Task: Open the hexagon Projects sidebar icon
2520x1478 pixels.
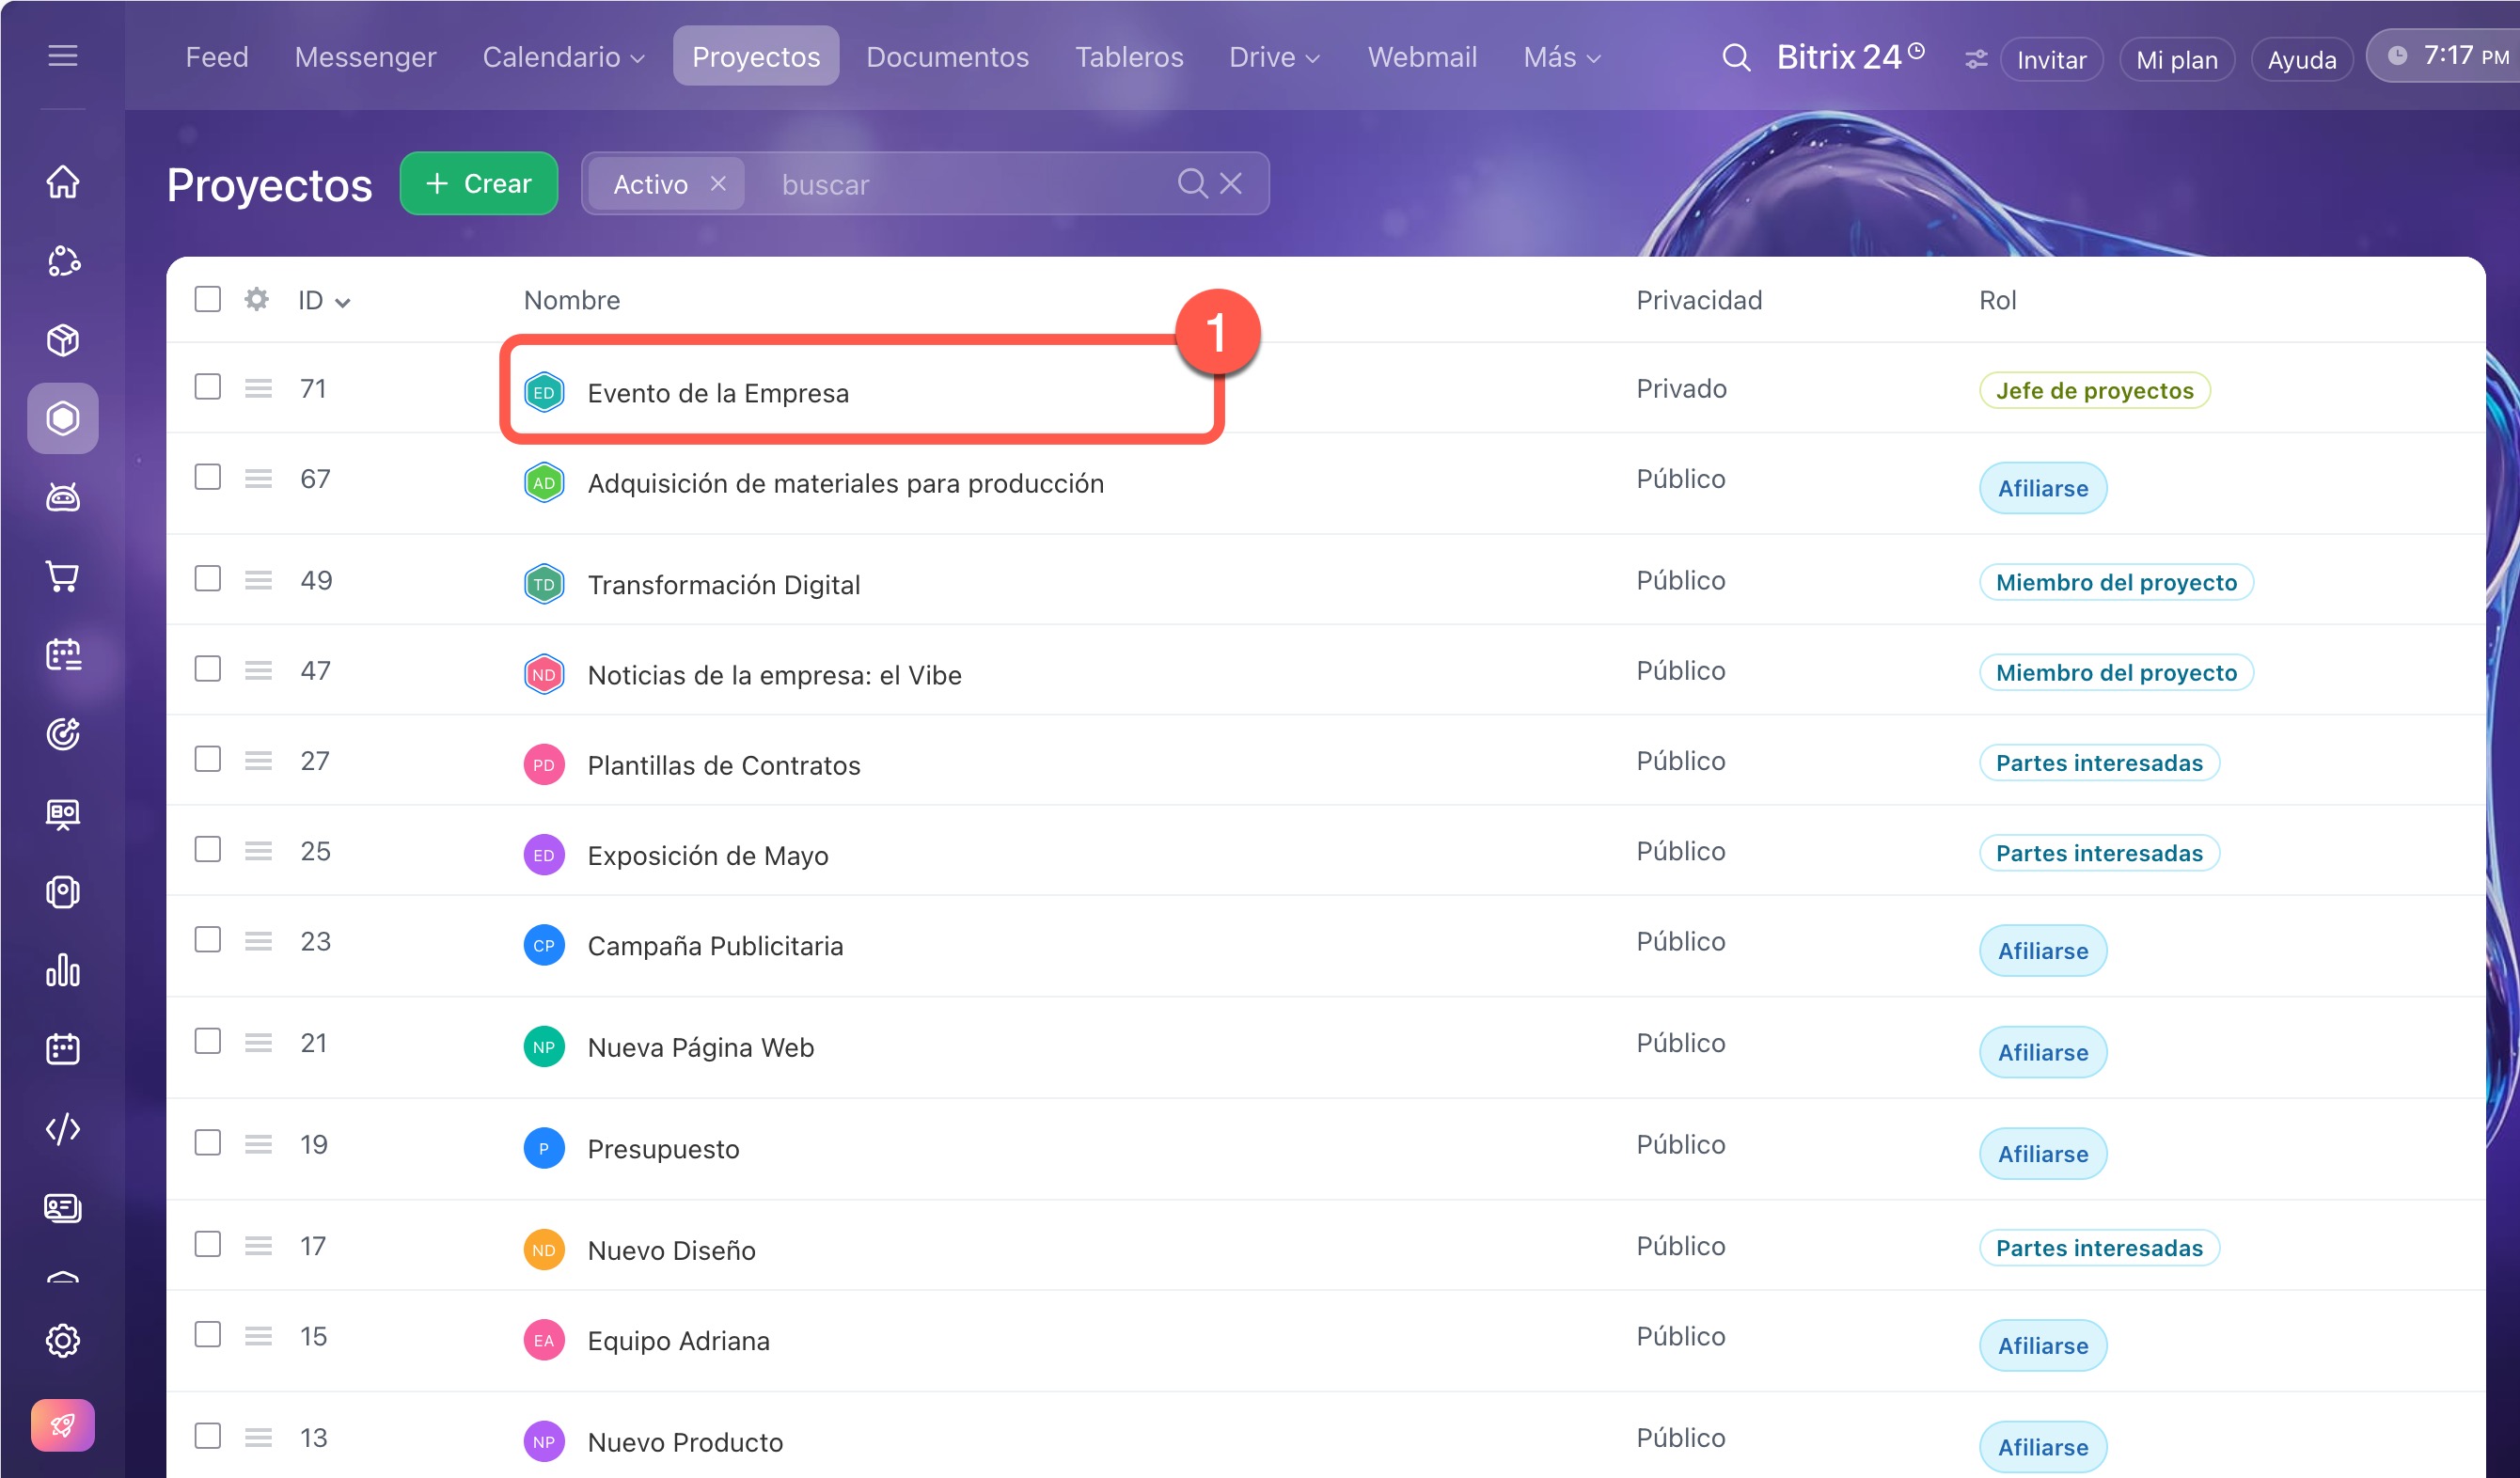Action: coord(63,418)
